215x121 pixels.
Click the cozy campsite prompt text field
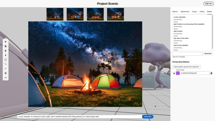point(80,117)
